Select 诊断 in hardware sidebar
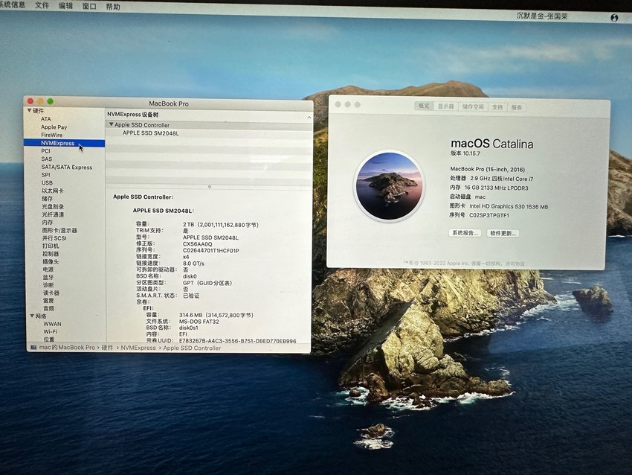 [48, 284]
